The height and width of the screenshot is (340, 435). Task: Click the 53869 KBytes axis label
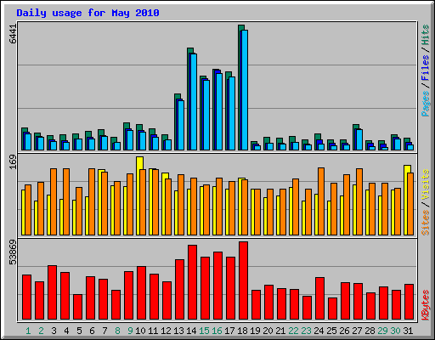click(x=13, y=252)
